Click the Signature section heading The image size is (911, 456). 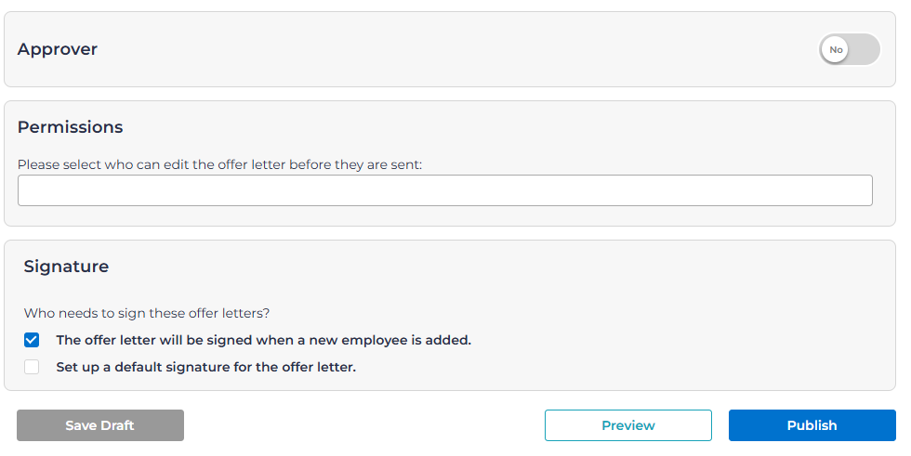pyautogui.click(x=66, y=267)
